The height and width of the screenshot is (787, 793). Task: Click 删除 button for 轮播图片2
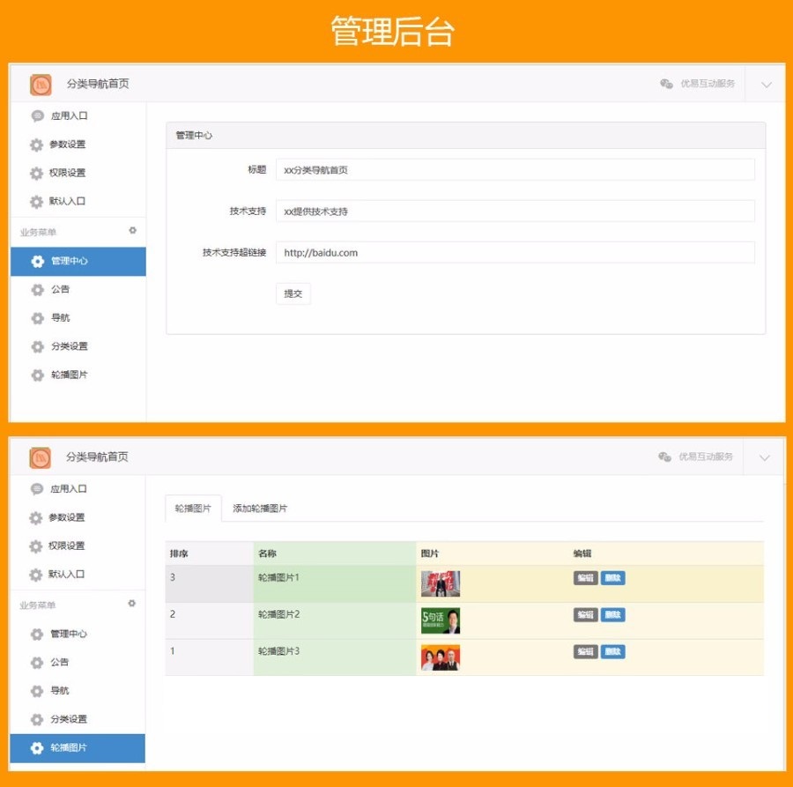pos(612,614)
